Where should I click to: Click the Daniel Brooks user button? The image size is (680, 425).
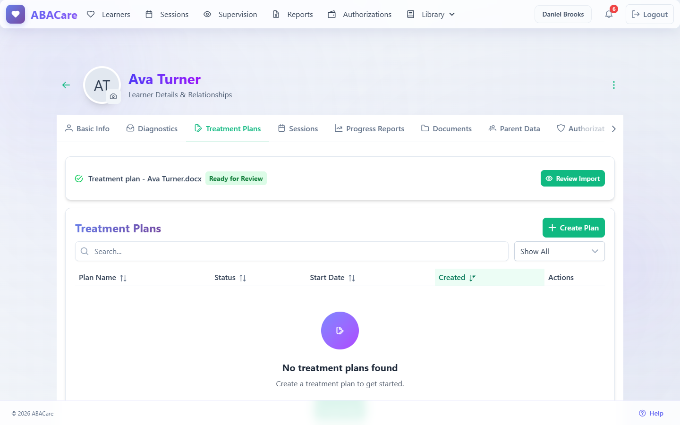tap(563, 14)
